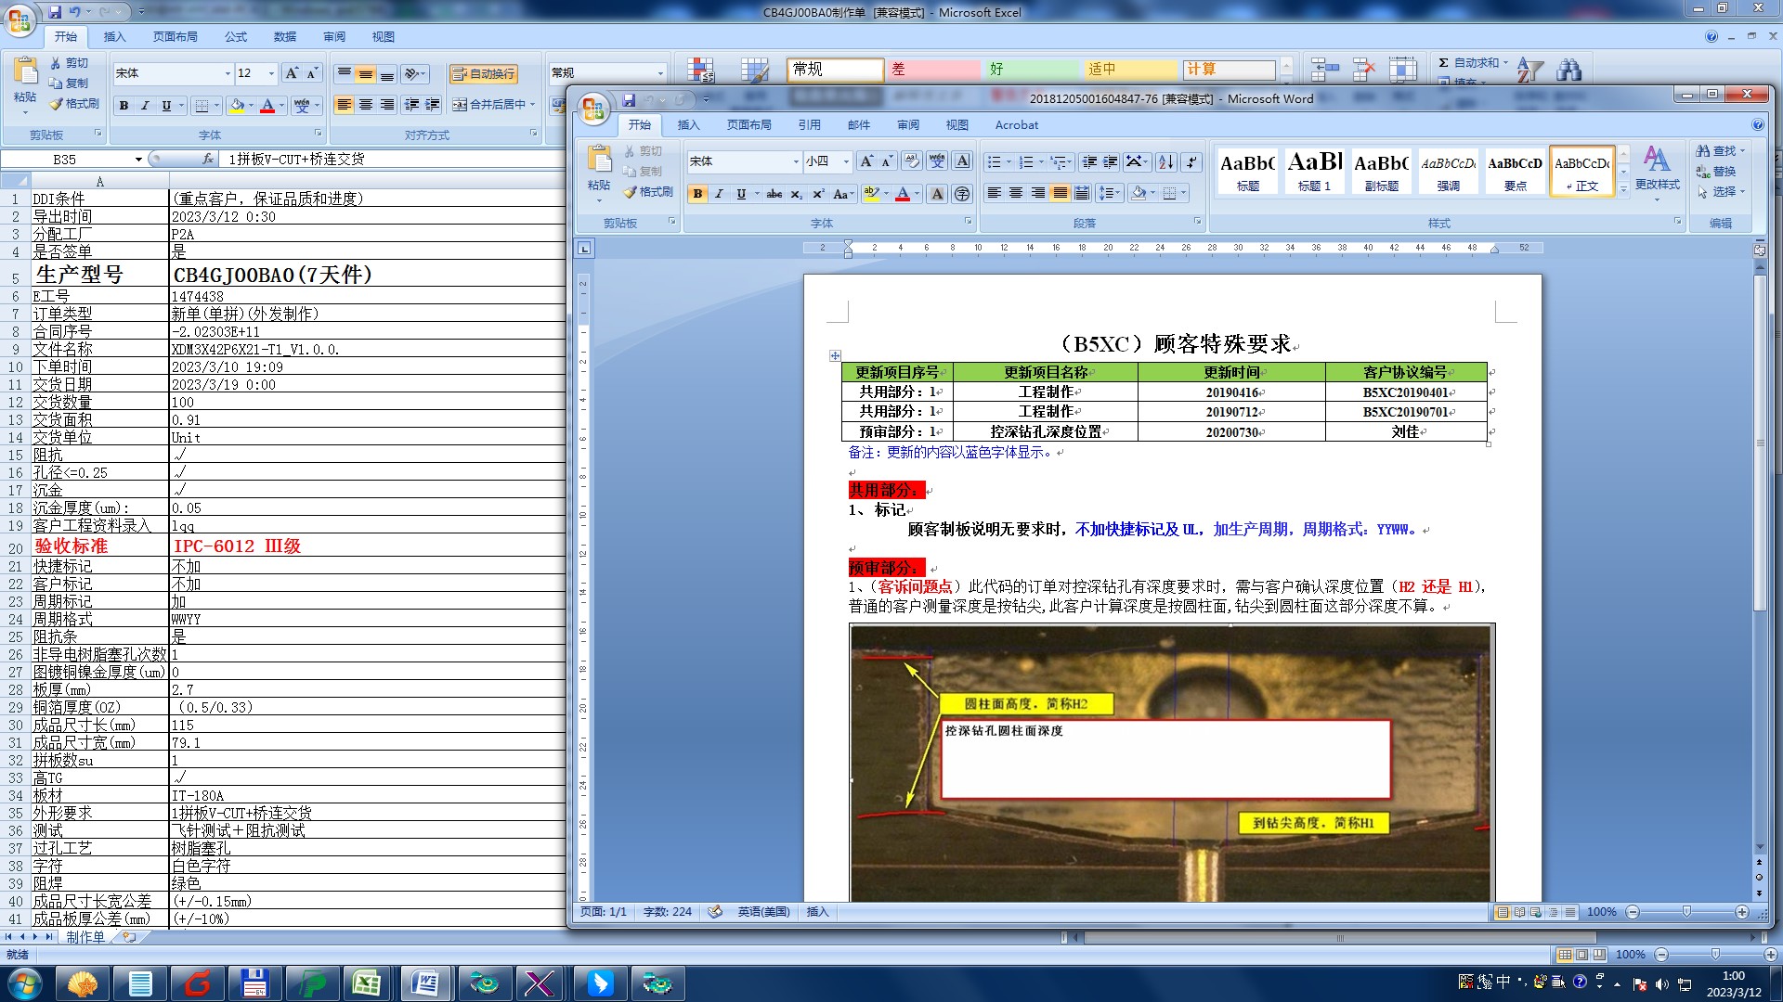Click the Word clear formatting eraser icon

(912, 161)
